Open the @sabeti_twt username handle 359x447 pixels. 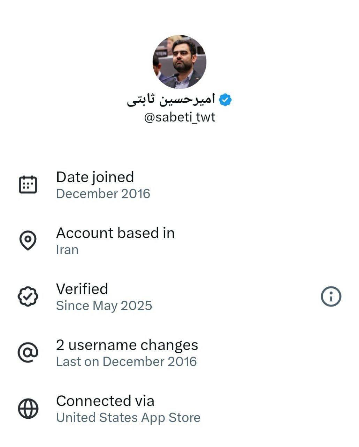tap(179, 117)
